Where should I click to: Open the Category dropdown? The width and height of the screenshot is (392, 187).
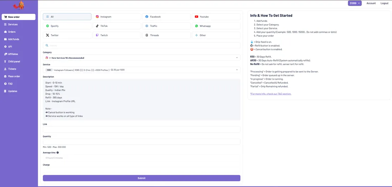tap(141, 58)
